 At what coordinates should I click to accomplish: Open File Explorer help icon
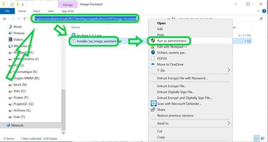click(x=264, y=11)
